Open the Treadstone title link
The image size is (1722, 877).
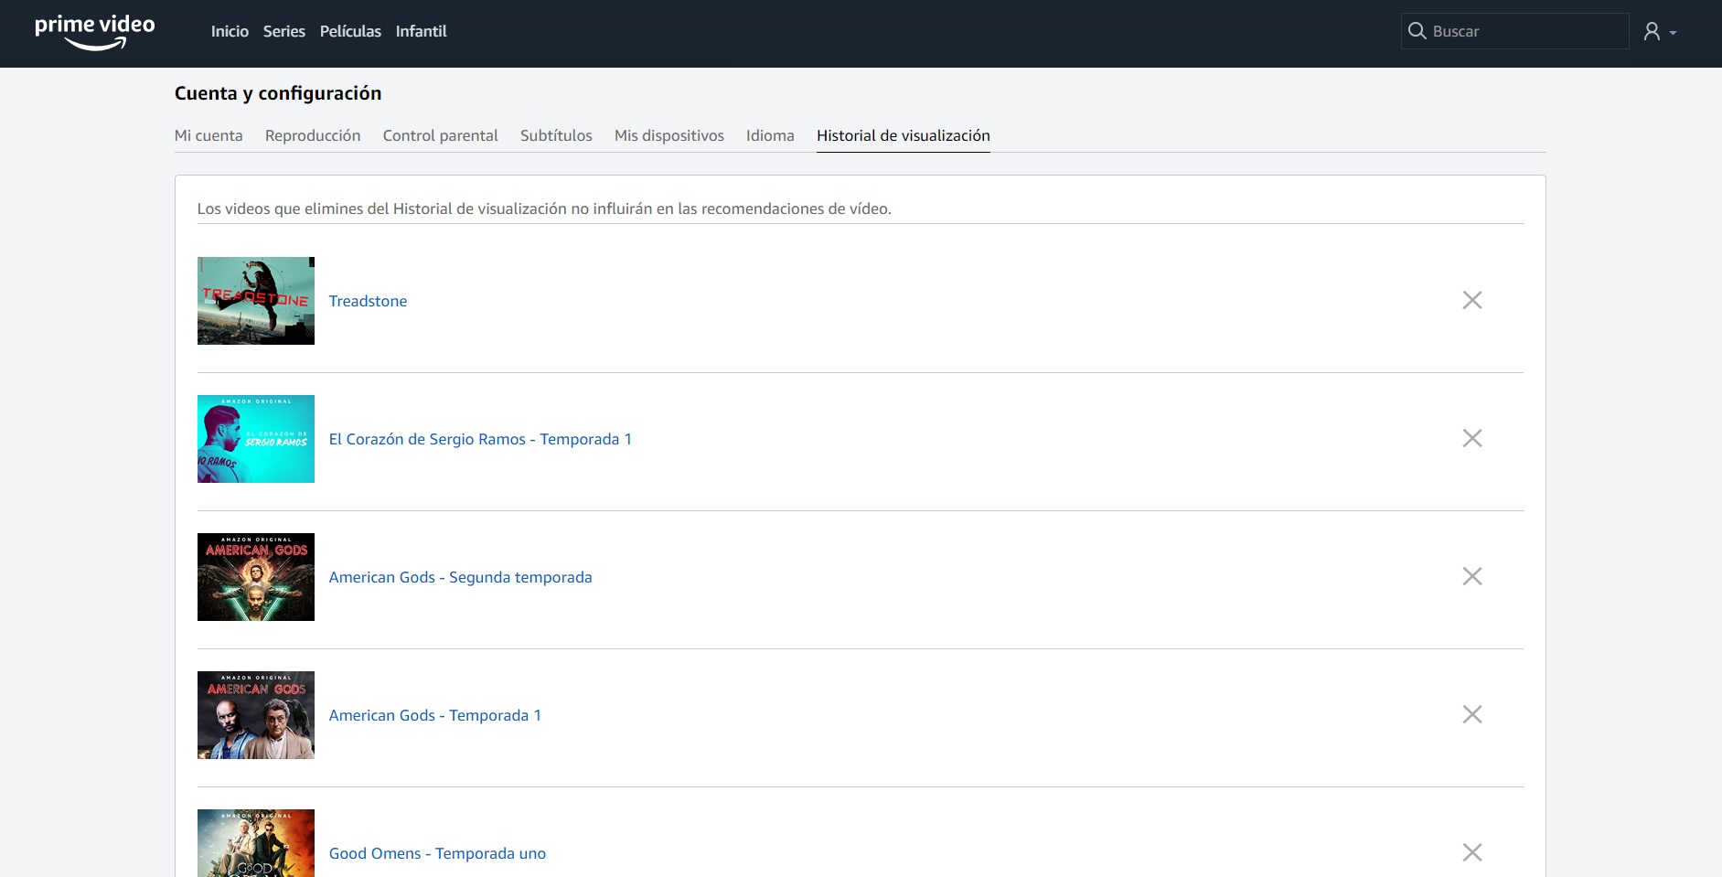click(368, 301)
